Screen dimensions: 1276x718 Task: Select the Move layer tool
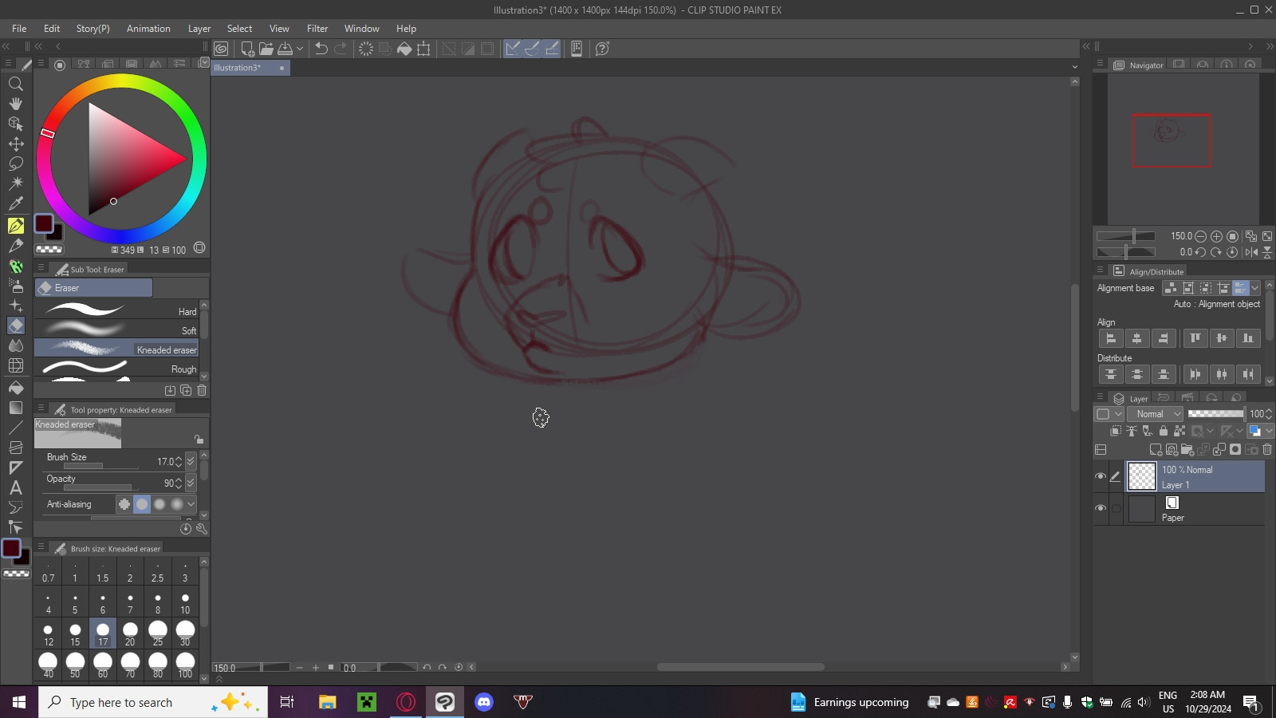(15, 144)
